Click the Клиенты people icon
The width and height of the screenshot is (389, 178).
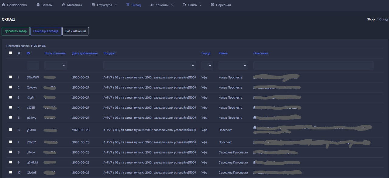click(x=152, y=5)
